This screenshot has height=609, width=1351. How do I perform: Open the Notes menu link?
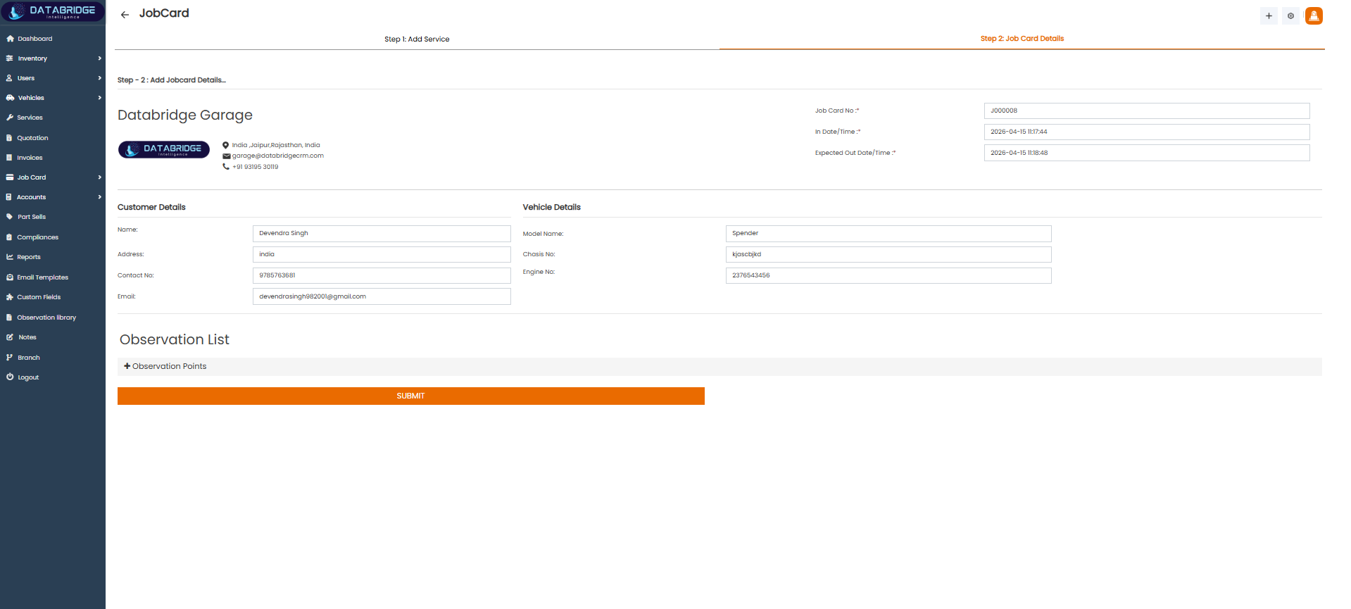click(x=27, y=337)
